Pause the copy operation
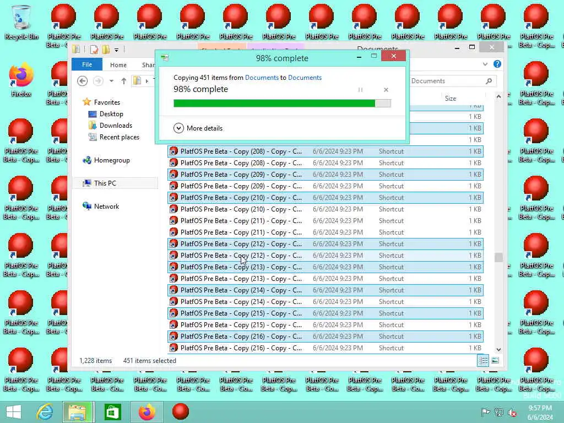 click(360, 90)
